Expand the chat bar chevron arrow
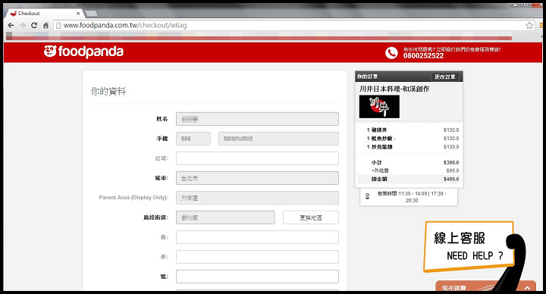This screenshot has width=546, height=294. click(527, 287)
